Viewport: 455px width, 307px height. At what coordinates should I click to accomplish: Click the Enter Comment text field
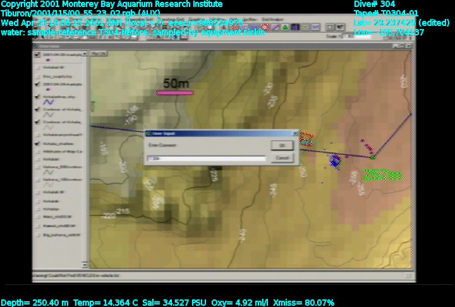point(206,159)
